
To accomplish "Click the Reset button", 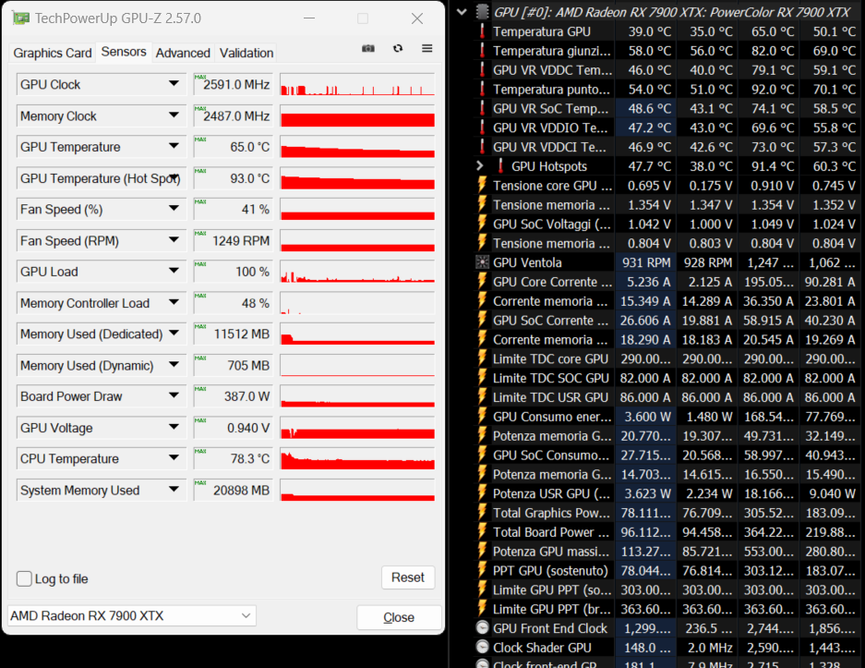I will tap(408, 577).
